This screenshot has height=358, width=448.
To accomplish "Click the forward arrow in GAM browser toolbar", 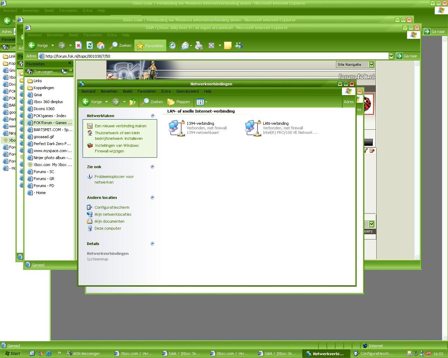I will point(62,45).
